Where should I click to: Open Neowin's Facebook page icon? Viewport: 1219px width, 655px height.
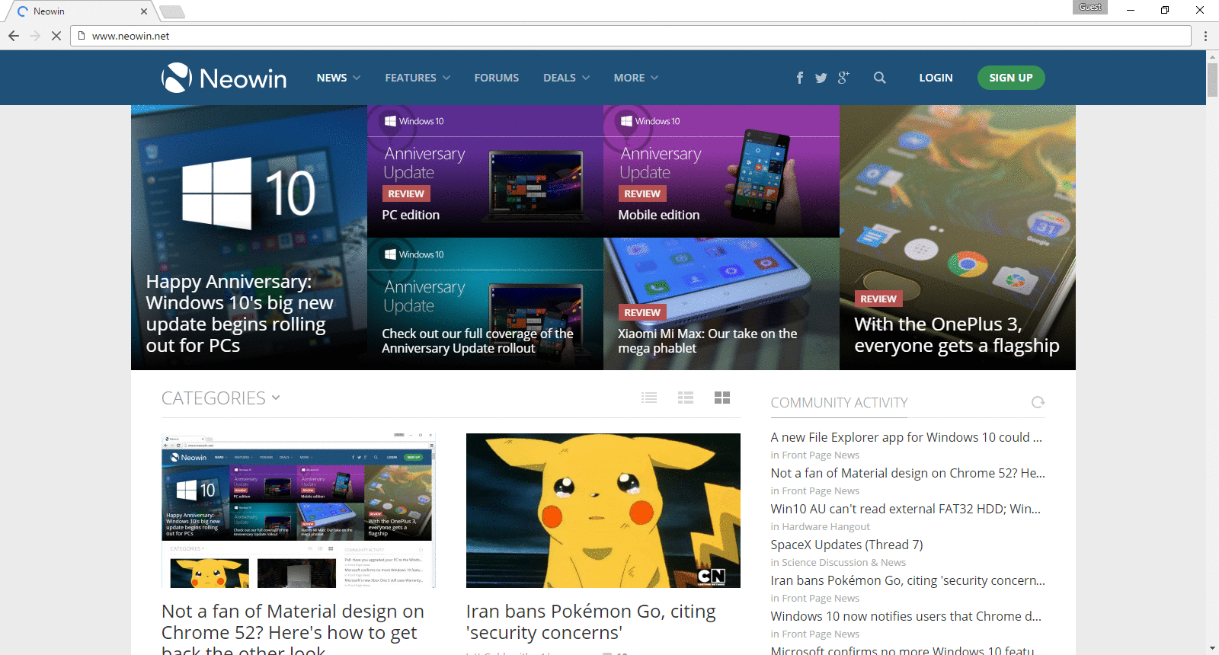800,78
